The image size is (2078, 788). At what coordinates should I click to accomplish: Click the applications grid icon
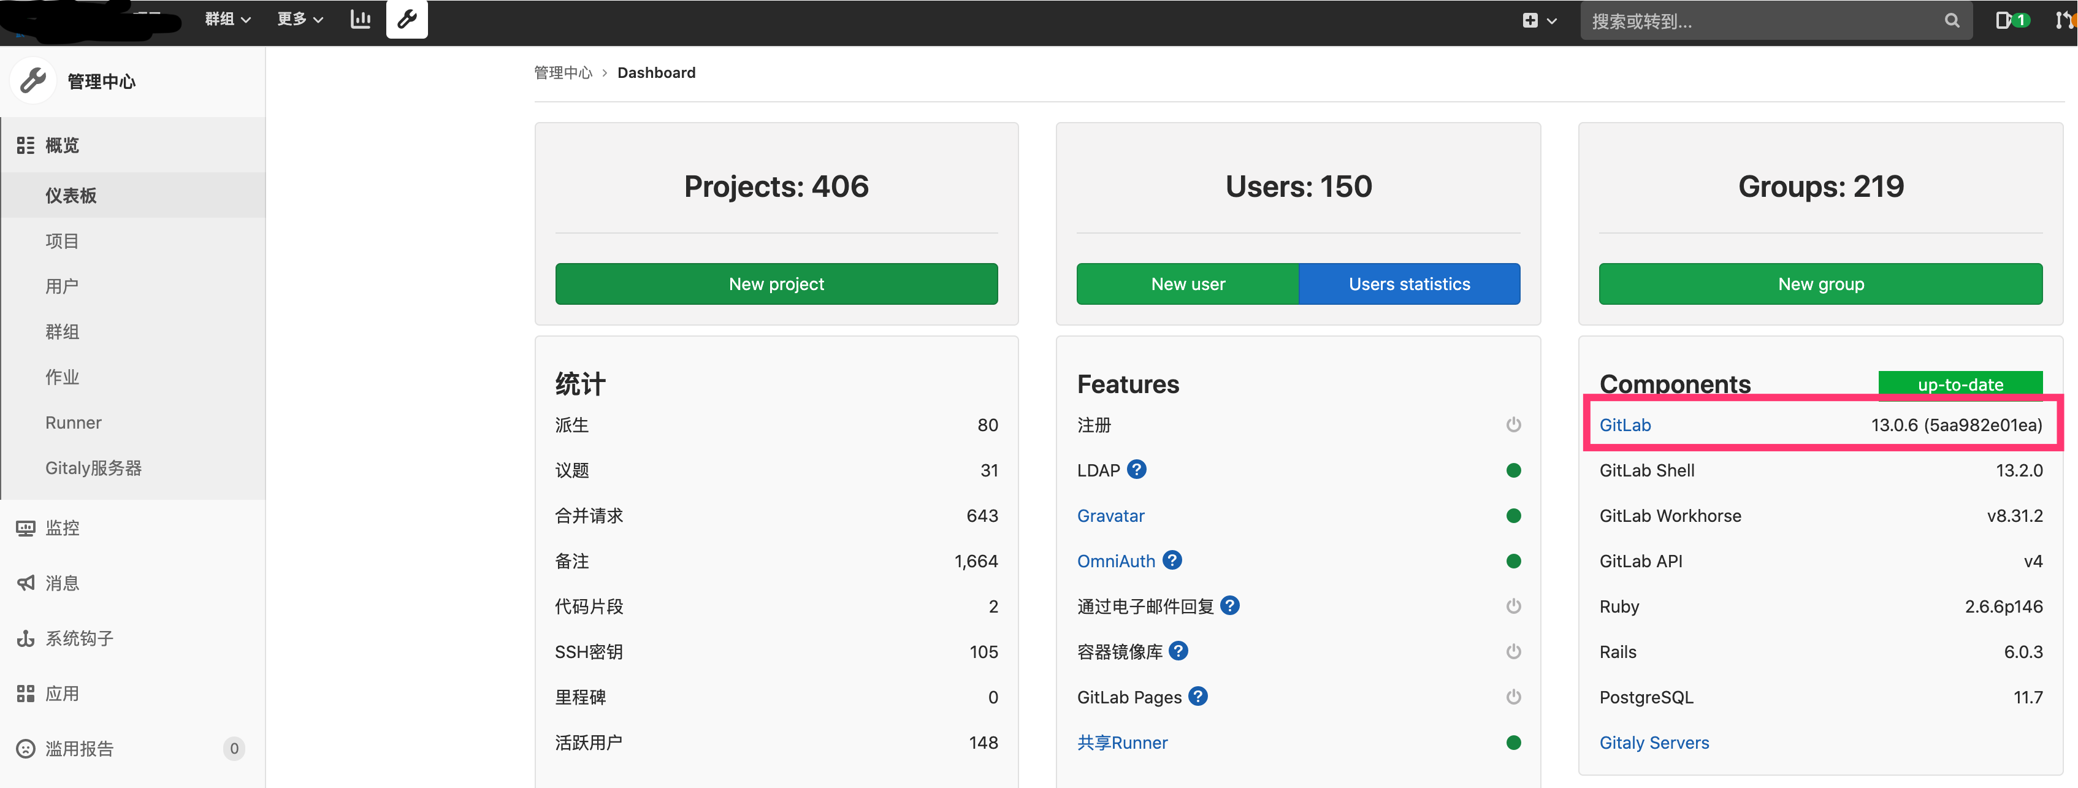point(25,694)
